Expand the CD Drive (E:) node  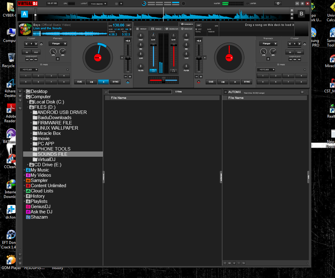28,165
